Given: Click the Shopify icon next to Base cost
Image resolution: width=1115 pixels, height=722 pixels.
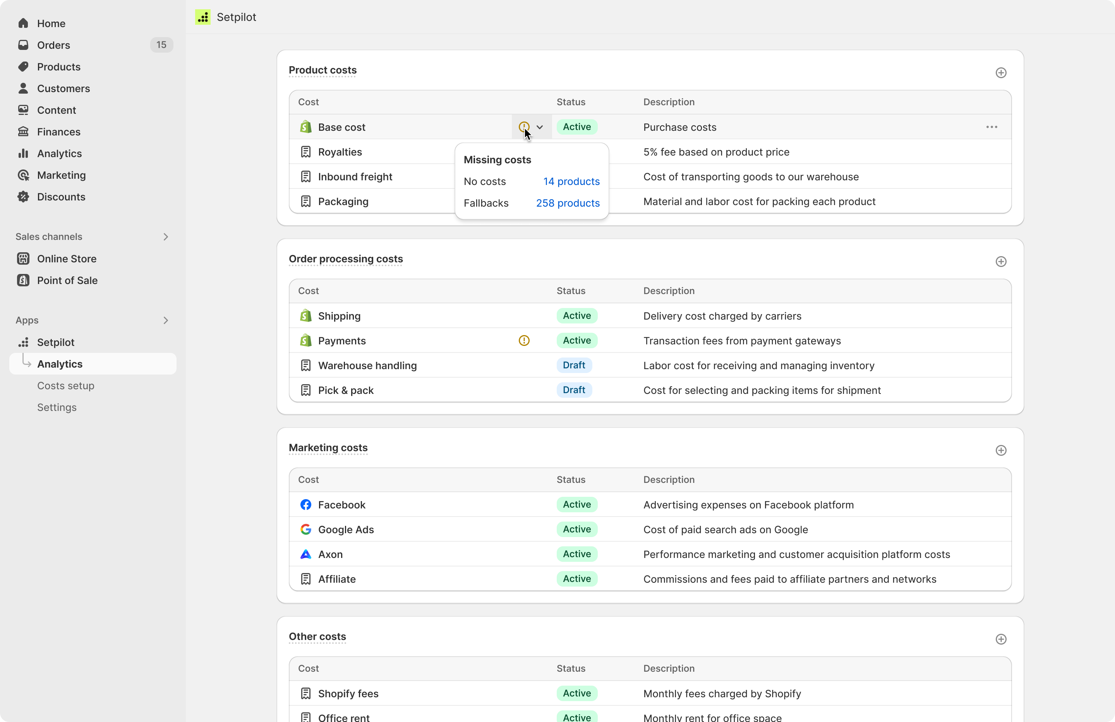Looking at the screenshot, I should coord(305,127).
